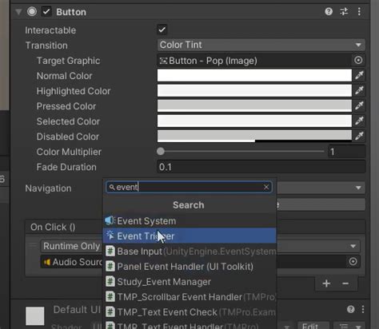Viewport: 379px width, 329px height.
Task: Select TMP_Scrollbar Event Handler result
Action: (189, 296)
